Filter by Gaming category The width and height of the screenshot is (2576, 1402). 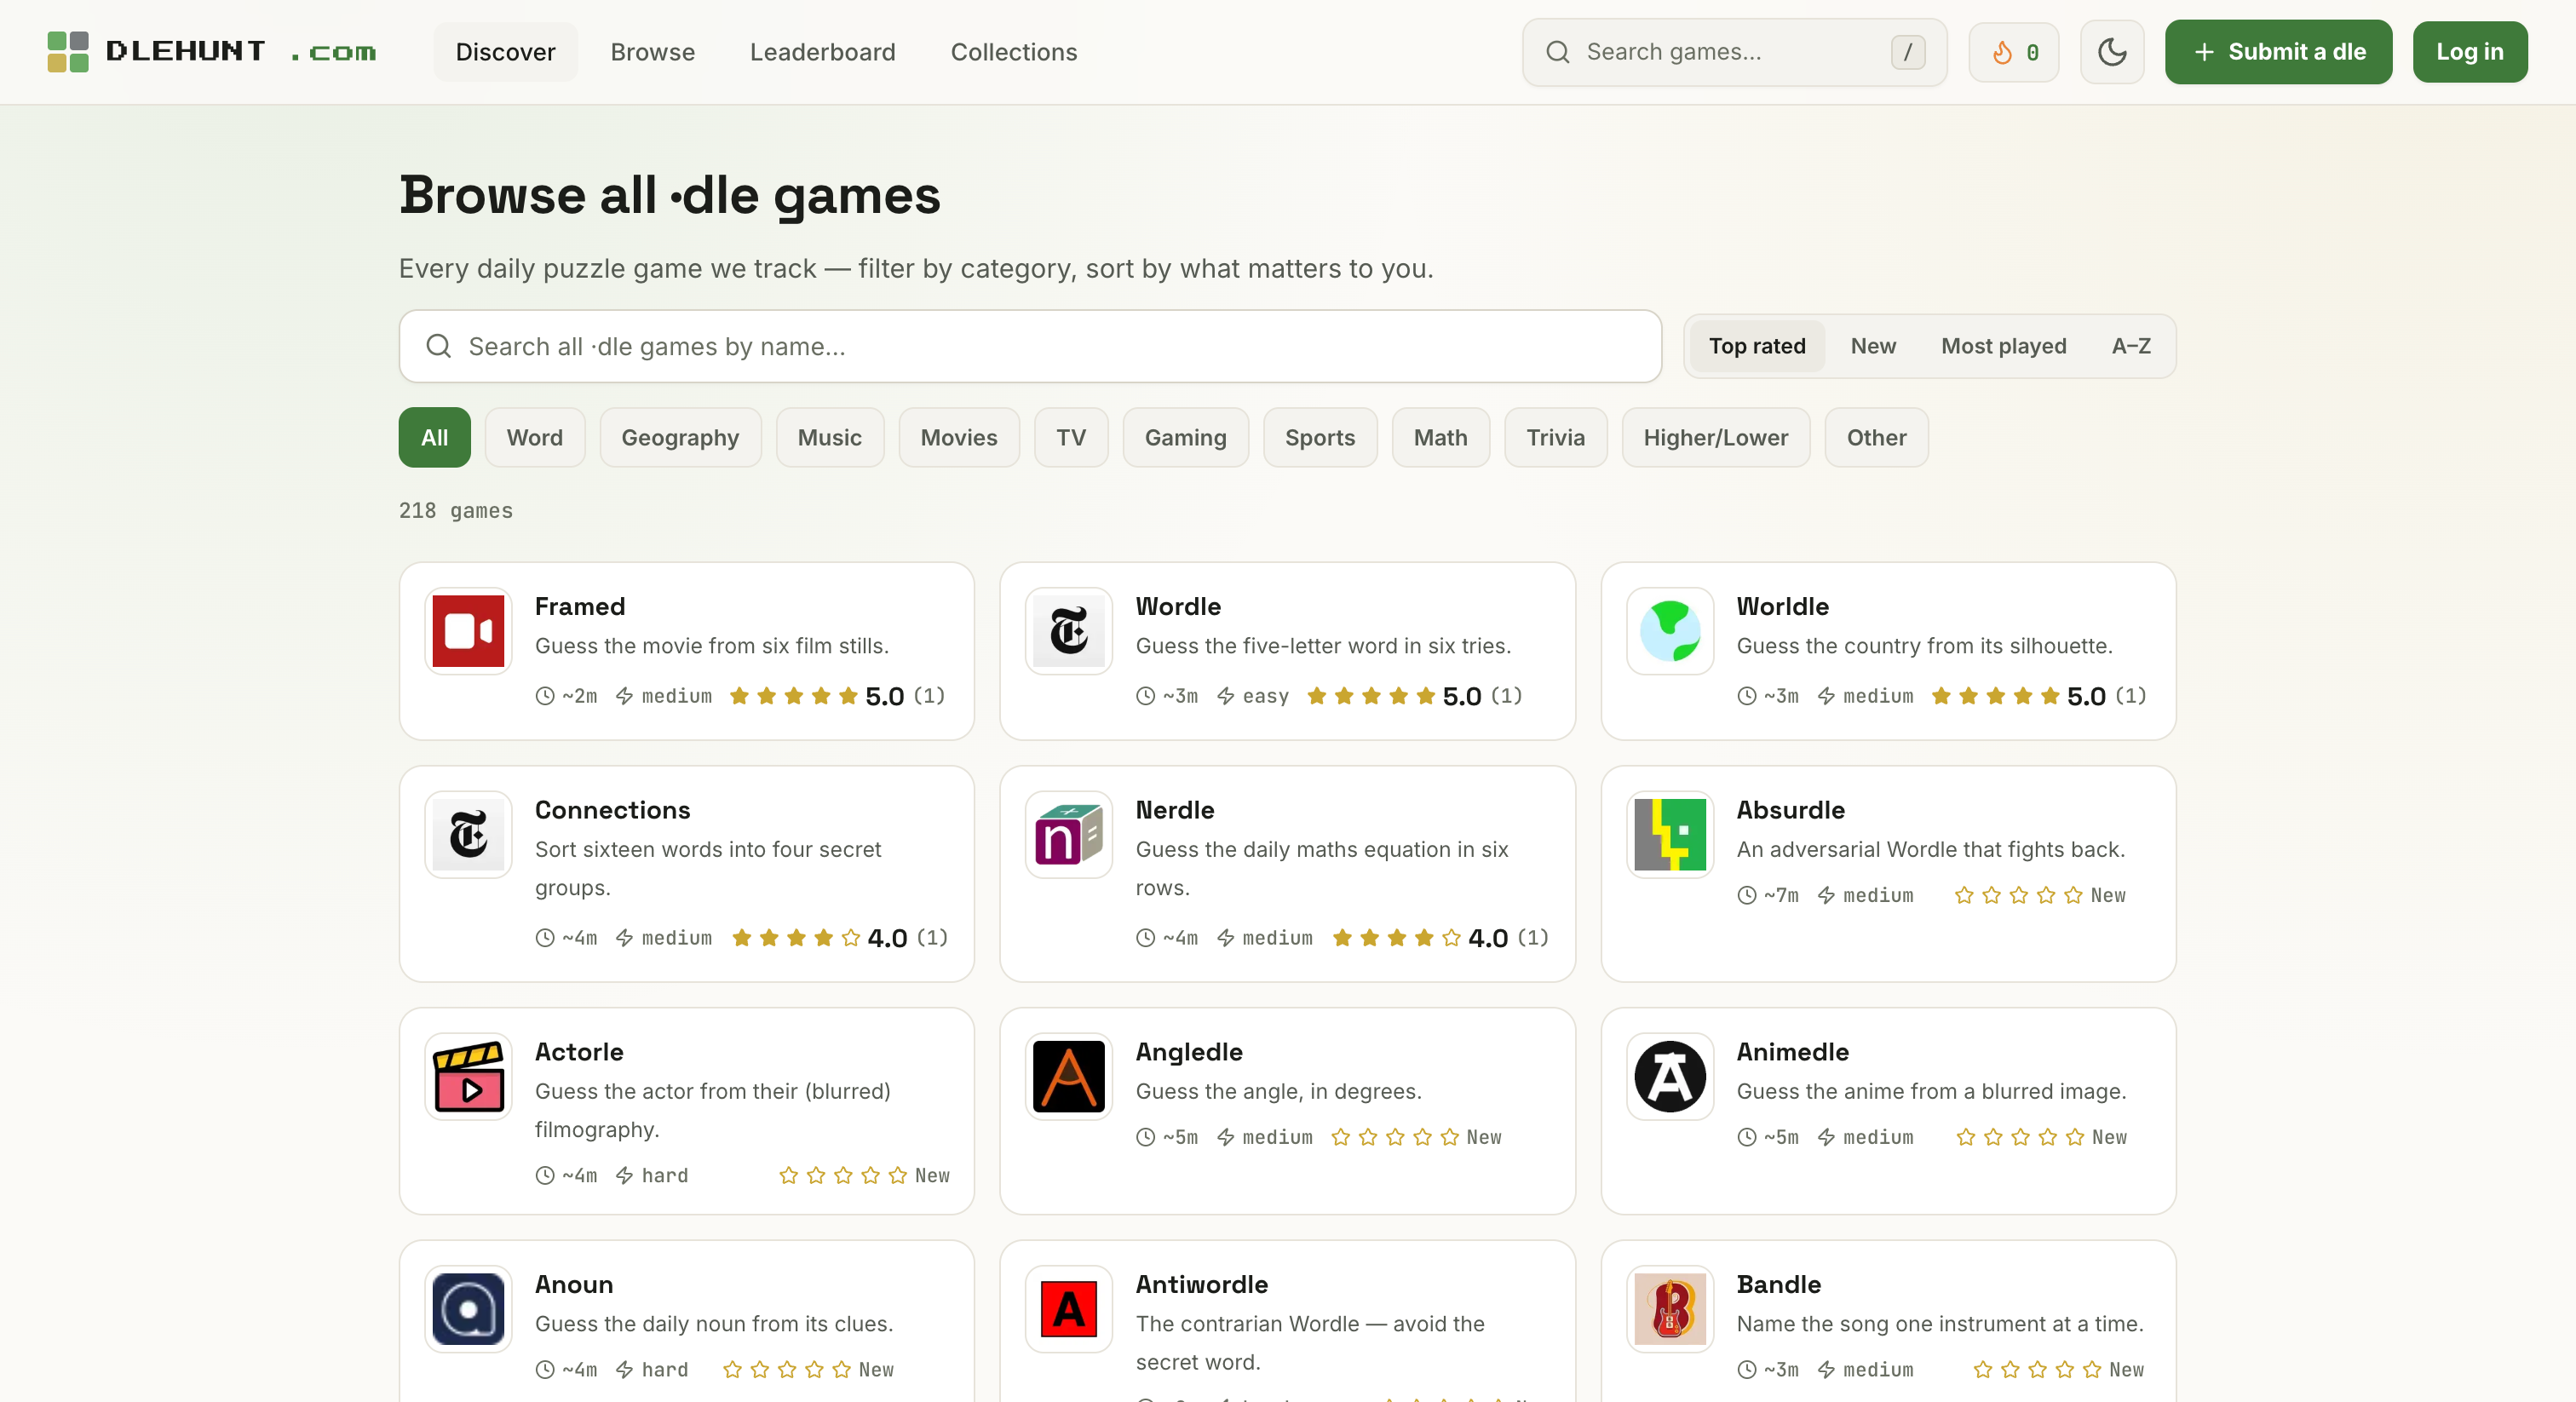pos(1185,437)
